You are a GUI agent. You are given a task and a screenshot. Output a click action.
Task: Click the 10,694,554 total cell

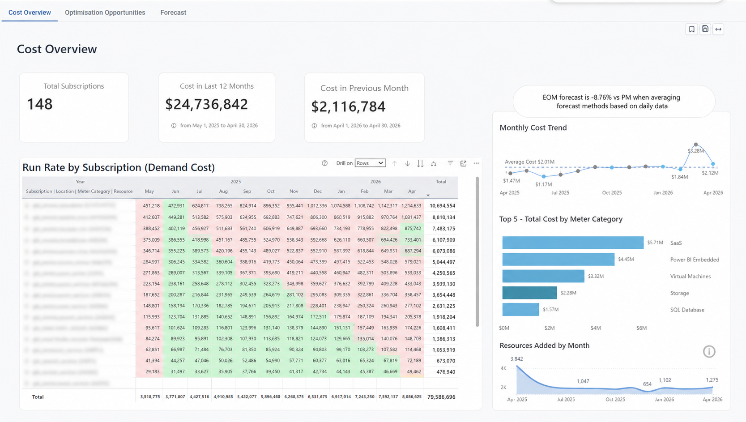[x=442, y=206]
